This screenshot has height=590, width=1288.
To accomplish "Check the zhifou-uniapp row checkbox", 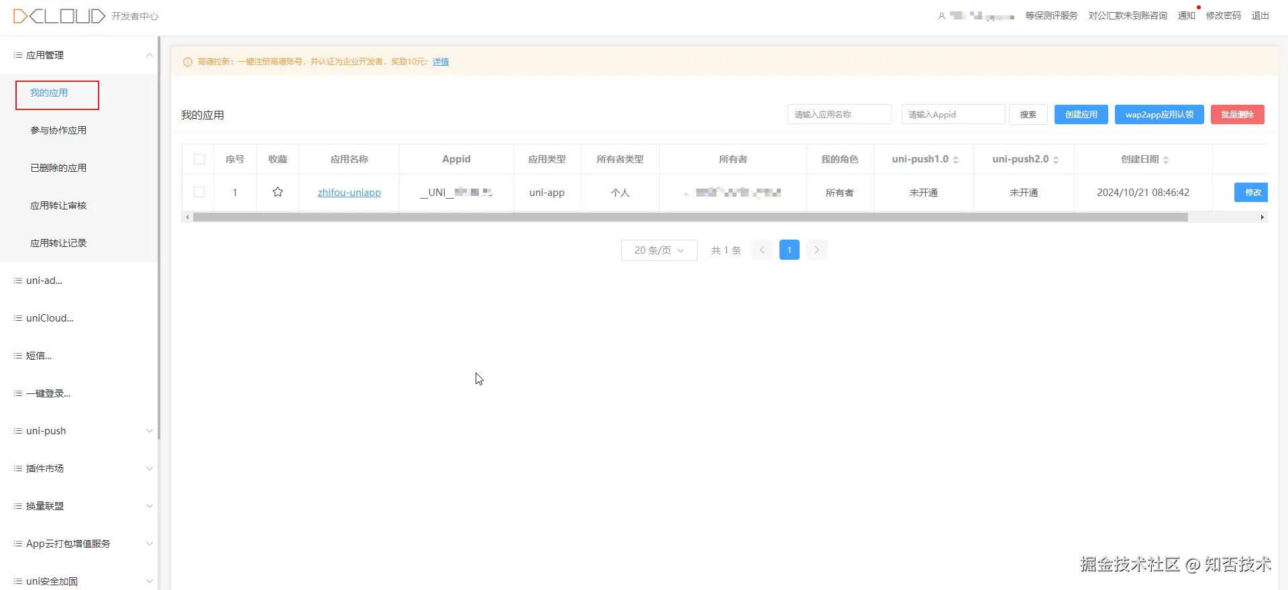I will [x=199, y=192].
